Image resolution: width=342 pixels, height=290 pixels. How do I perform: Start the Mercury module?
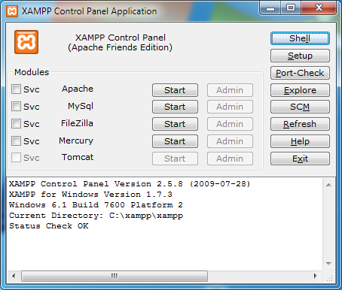point(175,141)
